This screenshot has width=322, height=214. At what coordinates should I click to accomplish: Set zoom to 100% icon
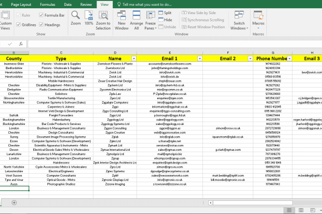pyautogui.click(x=89, y=16)
